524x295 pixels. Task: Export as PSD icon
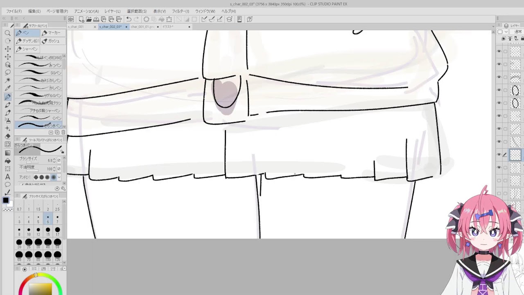point(118,19)
